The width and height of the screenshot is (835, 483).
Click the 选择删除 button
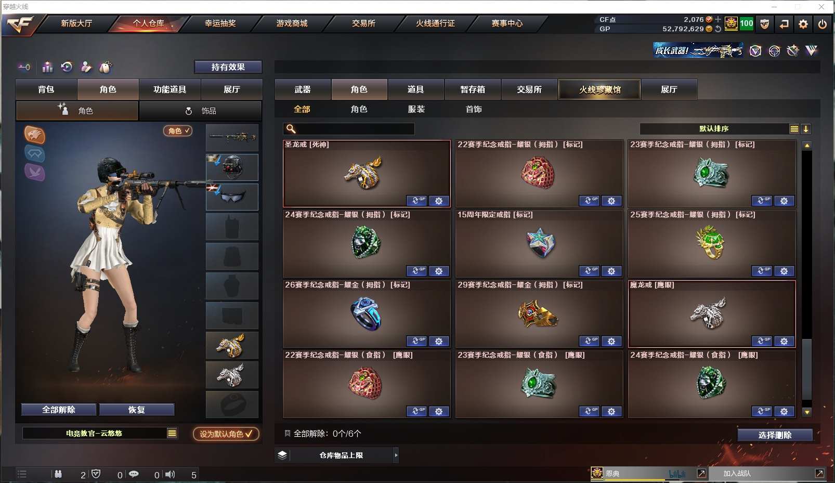[775, 435]
